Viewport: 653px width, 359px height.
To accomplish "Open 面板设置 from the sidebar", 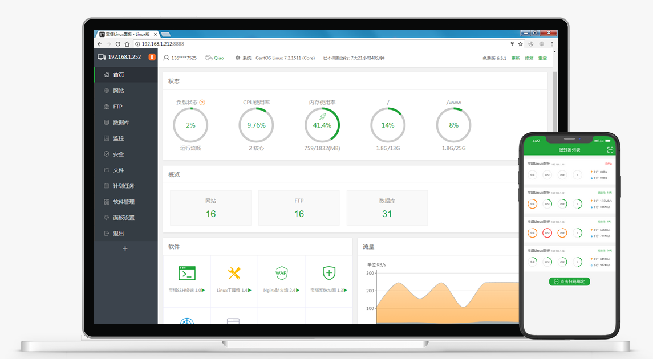I will point(123,218).
